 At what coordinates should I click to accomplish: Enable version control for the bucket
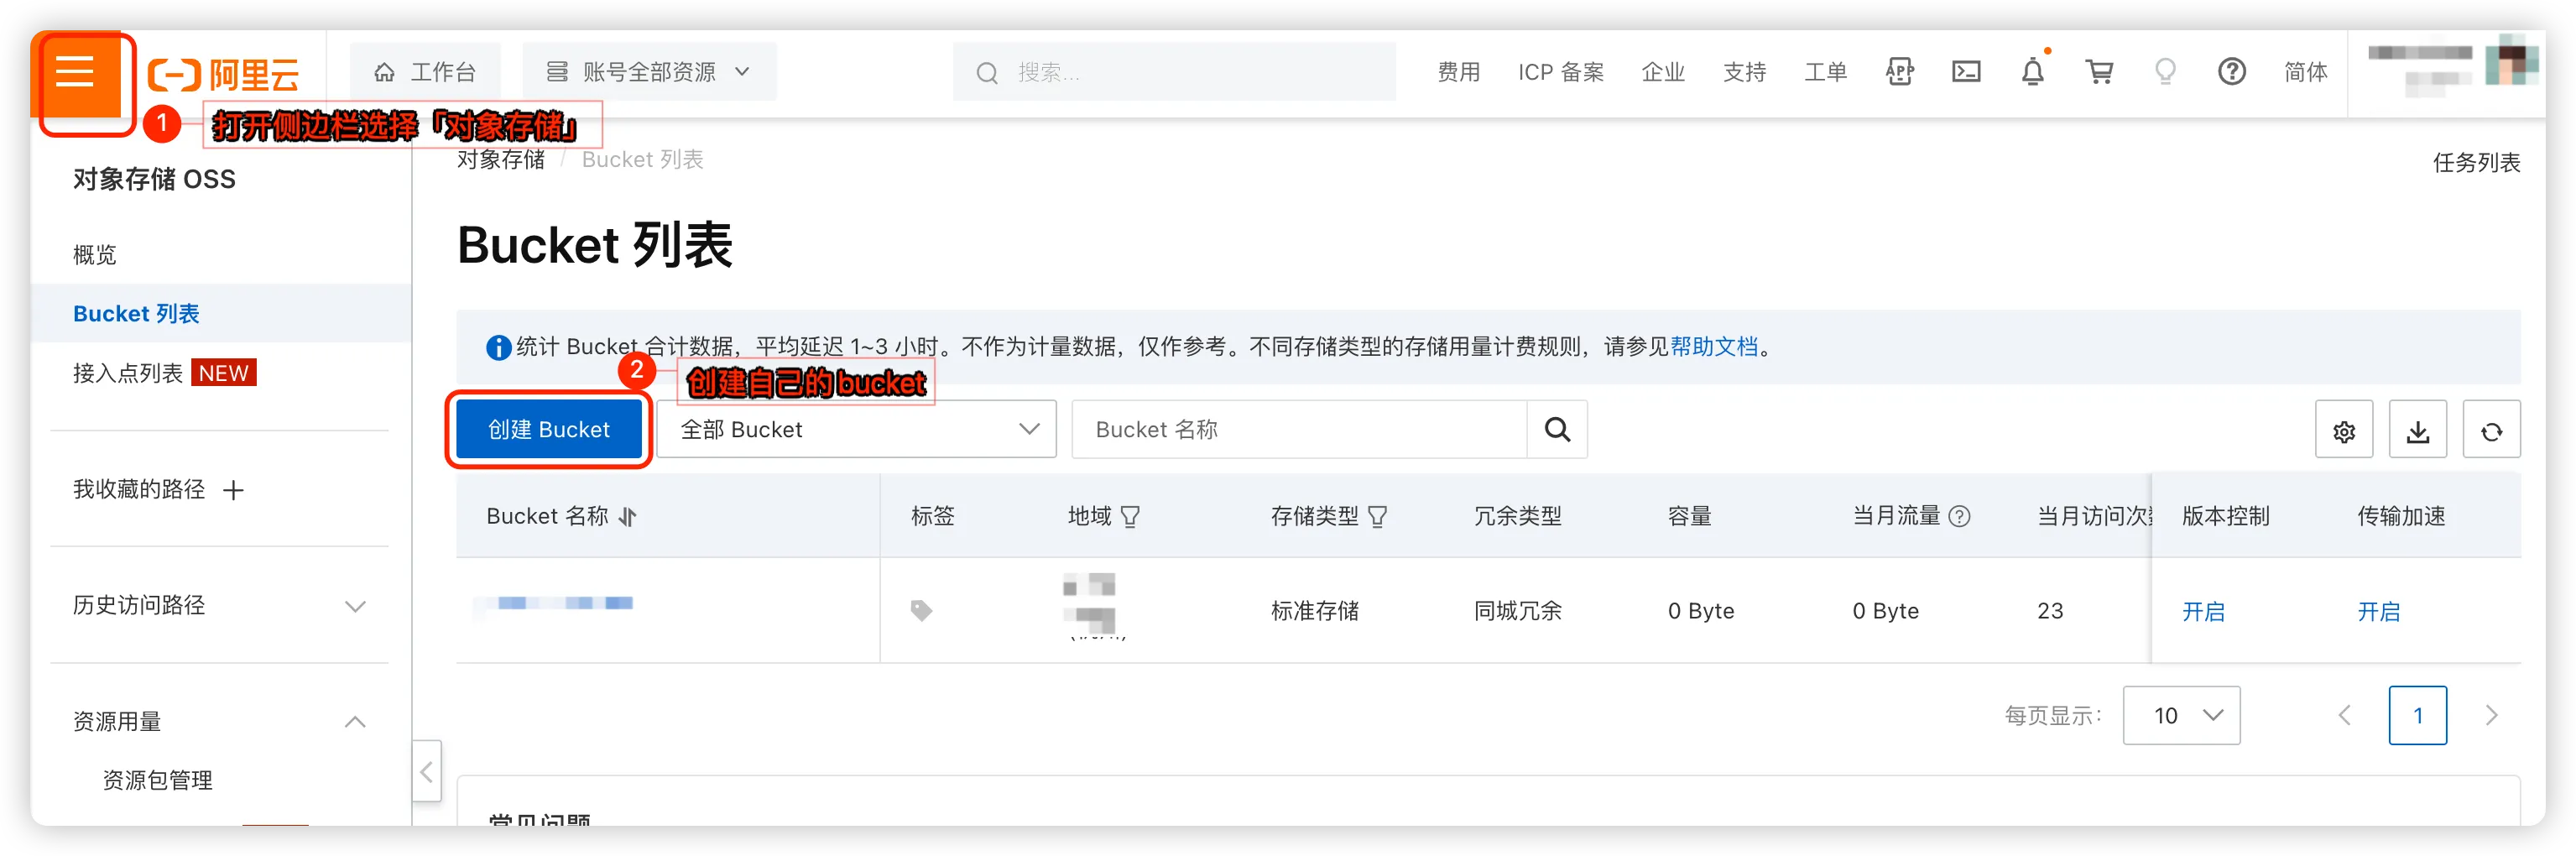(2203, 611)
